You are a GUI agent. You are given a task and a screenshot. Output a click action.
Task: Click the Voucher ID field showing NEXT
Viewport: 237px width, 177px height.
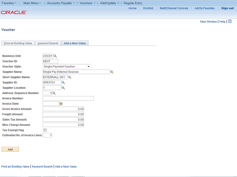pyautogui.click(x=50, y=61)
